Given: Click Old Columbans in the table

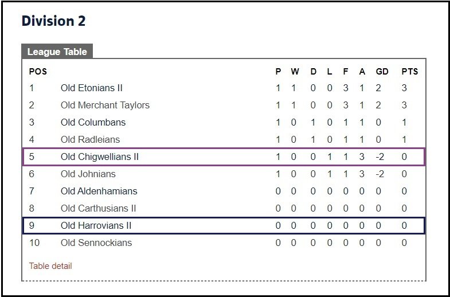Looking at the screenshot, I should tap(93, 122).
